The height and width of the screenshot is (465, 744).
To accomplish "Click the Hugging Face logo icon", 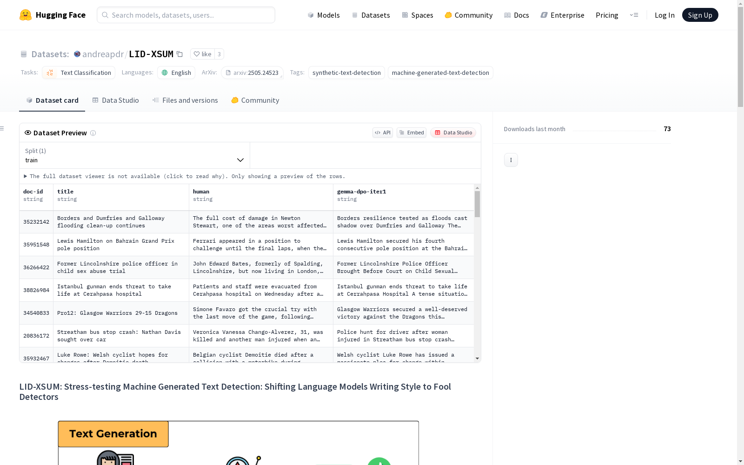I will 26,15.
